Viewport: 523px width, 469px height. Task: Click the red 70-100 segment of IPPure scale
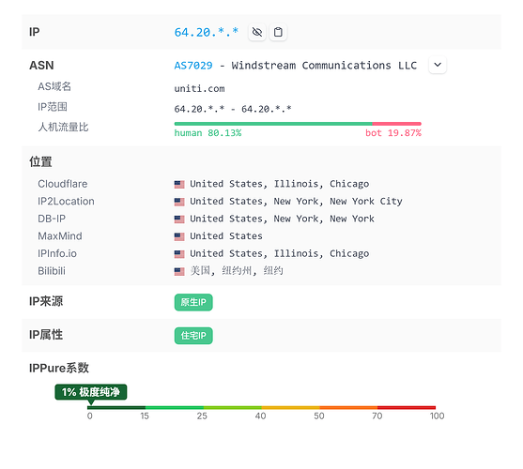point(407,407)
